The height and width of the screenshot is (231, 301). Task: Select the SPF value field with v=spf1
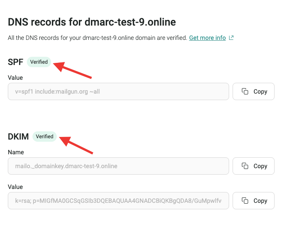point(118,91)
